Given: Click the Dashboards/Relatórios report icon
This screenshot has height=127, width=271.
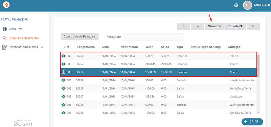Looking at the screenshot, I should [x=4, y=47].
